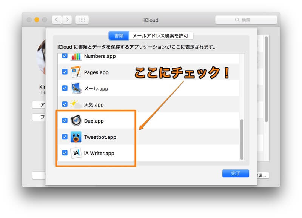302x218 pixels.
Task: Toggle the メール.app checkbox
Action: tap(65, 88)
